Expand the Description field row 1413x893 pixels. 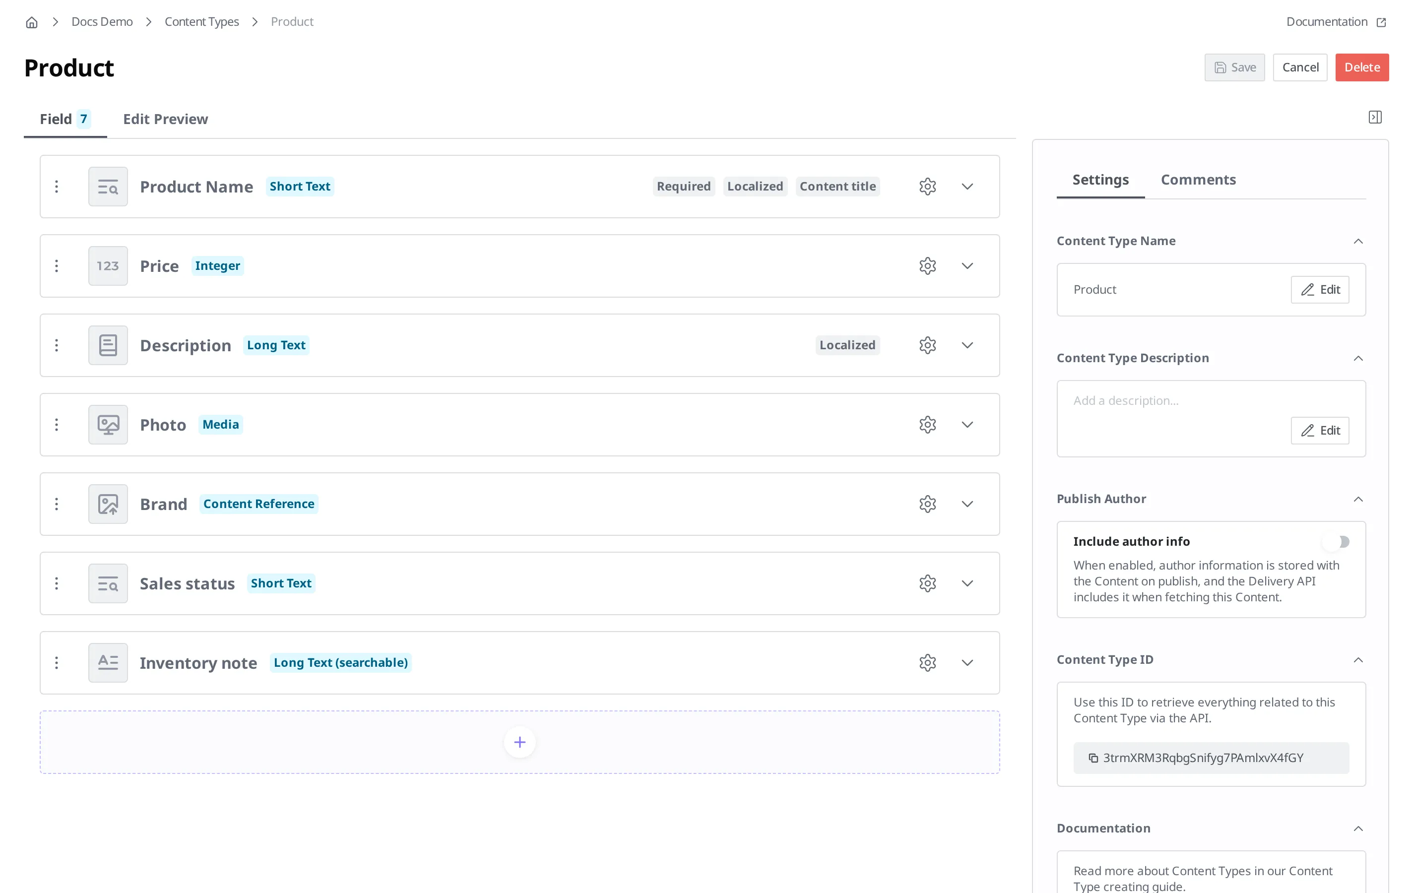pyautogui.click(x=967, y=345)
